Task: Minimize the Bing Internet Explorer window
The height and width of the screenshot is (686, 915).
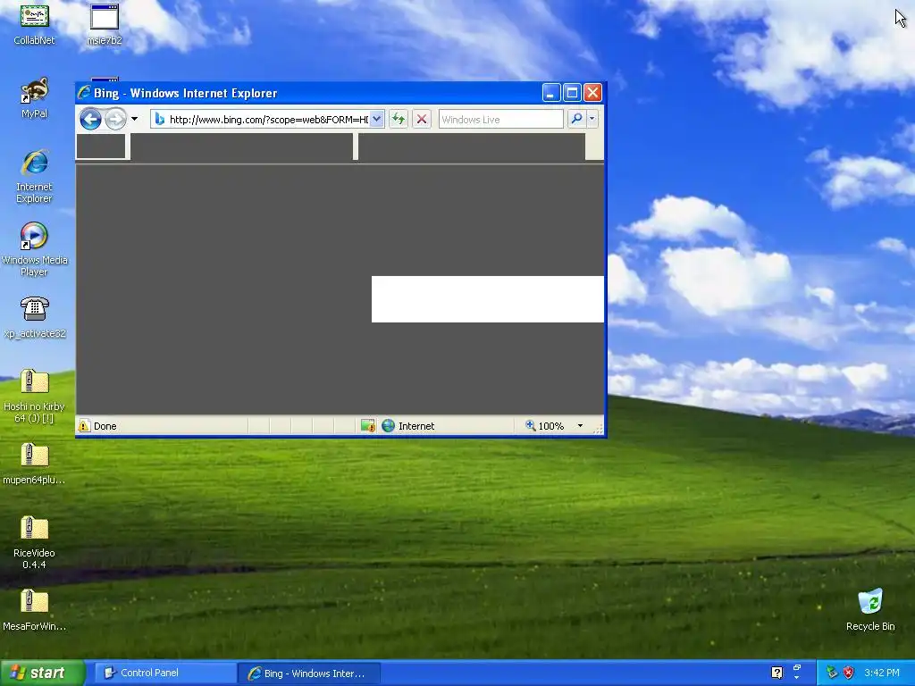Action: (x=551, y=93)
